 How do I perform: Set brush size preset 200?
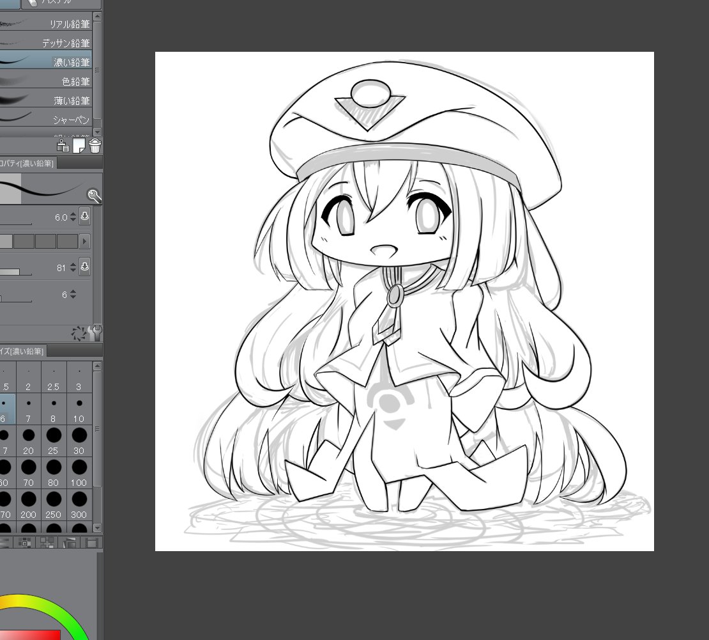click(x=29, y=504)
